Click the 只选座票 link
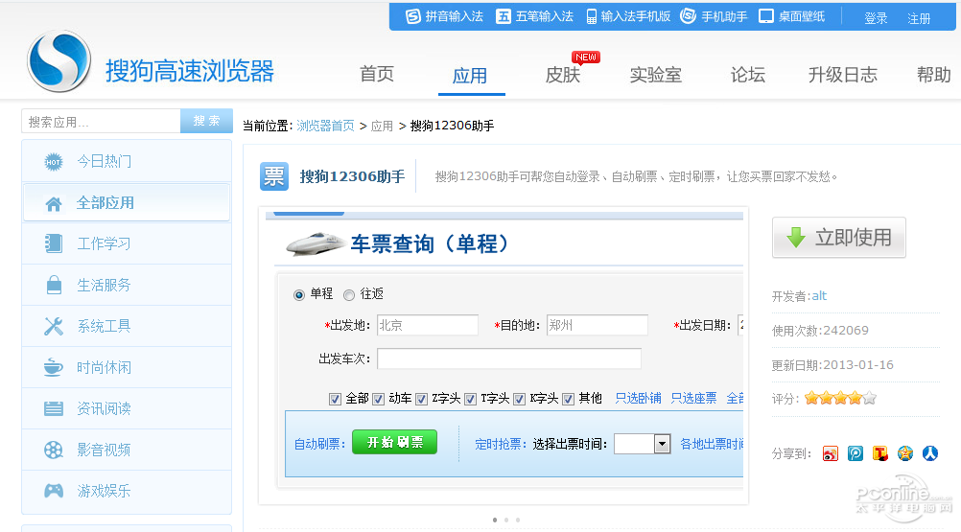 (693, 399)
